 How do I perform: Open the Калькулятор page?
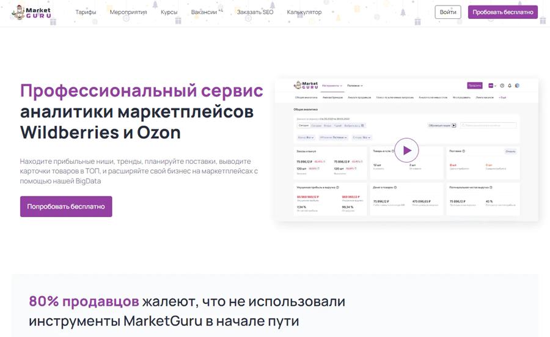(x=304, y=12)
